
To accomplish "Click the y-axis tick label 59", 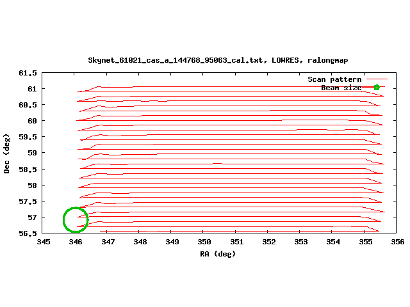I will tap(33, 153).
